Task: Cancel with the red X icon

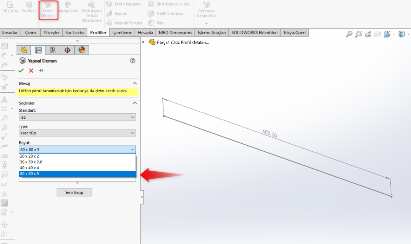Action: click(31, 71)
